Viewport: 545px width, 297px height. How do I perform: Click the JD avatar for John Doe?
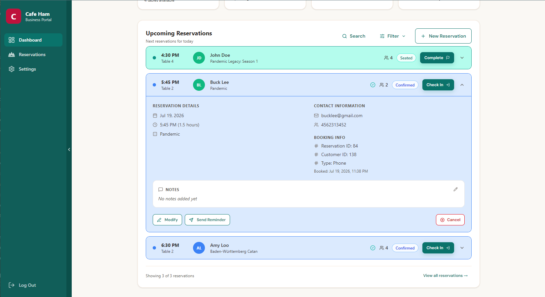click(x=199, y=58)
